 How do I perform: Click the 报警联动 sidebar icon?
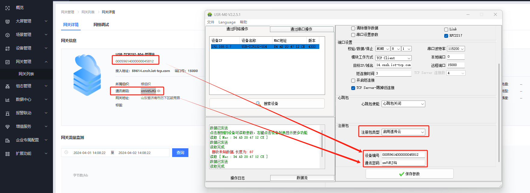click(8, 113)
